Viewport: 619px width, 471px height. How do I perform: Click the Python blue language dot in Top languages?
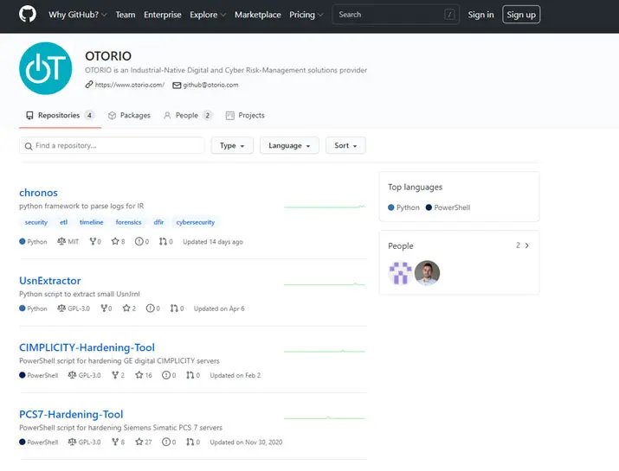[390, 207]
